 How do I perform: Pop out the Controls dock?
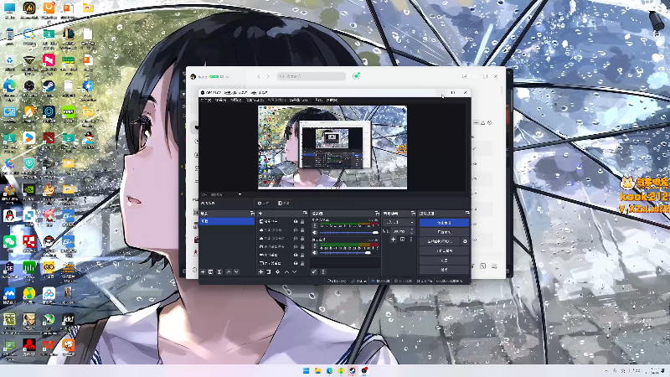click(467, 213)
